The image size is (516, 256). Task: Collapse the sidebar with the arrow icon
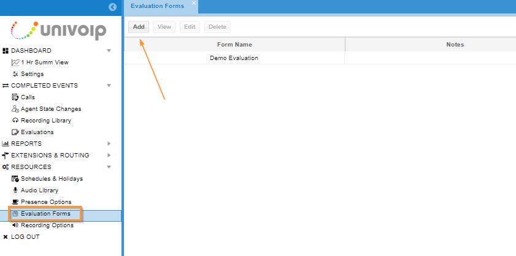click(112, 7)
